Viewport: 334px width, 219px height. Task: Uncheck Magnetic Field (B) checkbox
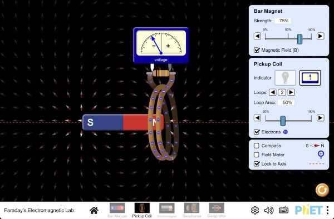click(x=257, y=50)
